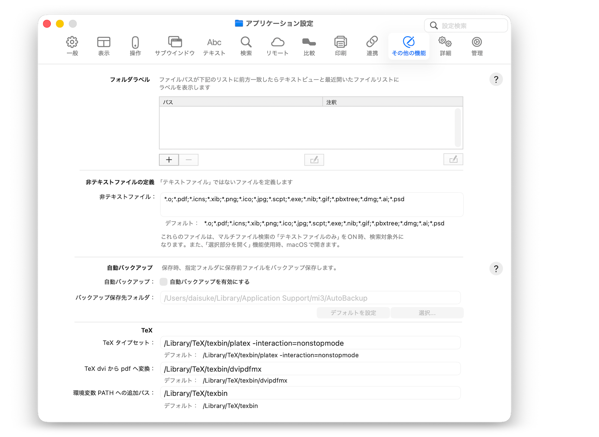Open the 詳細 (Advanced) gears pane

445,46
